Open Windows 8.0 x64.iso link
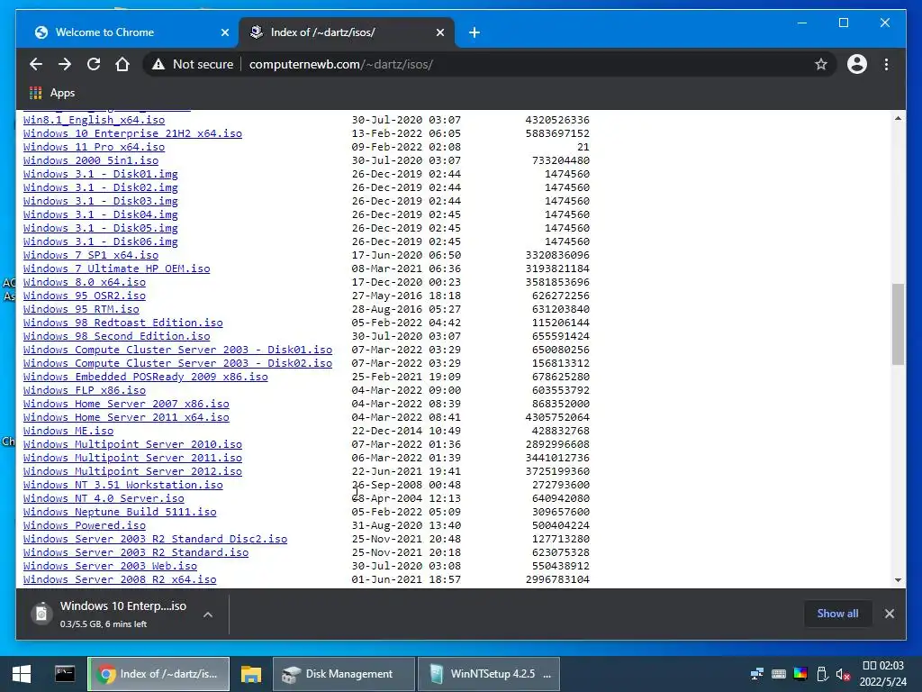The image size is (922, 692). [84, 282]
